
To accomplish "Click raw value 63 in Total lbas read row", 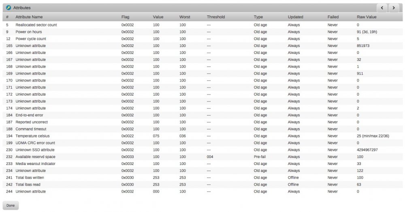I will (359, 184).
